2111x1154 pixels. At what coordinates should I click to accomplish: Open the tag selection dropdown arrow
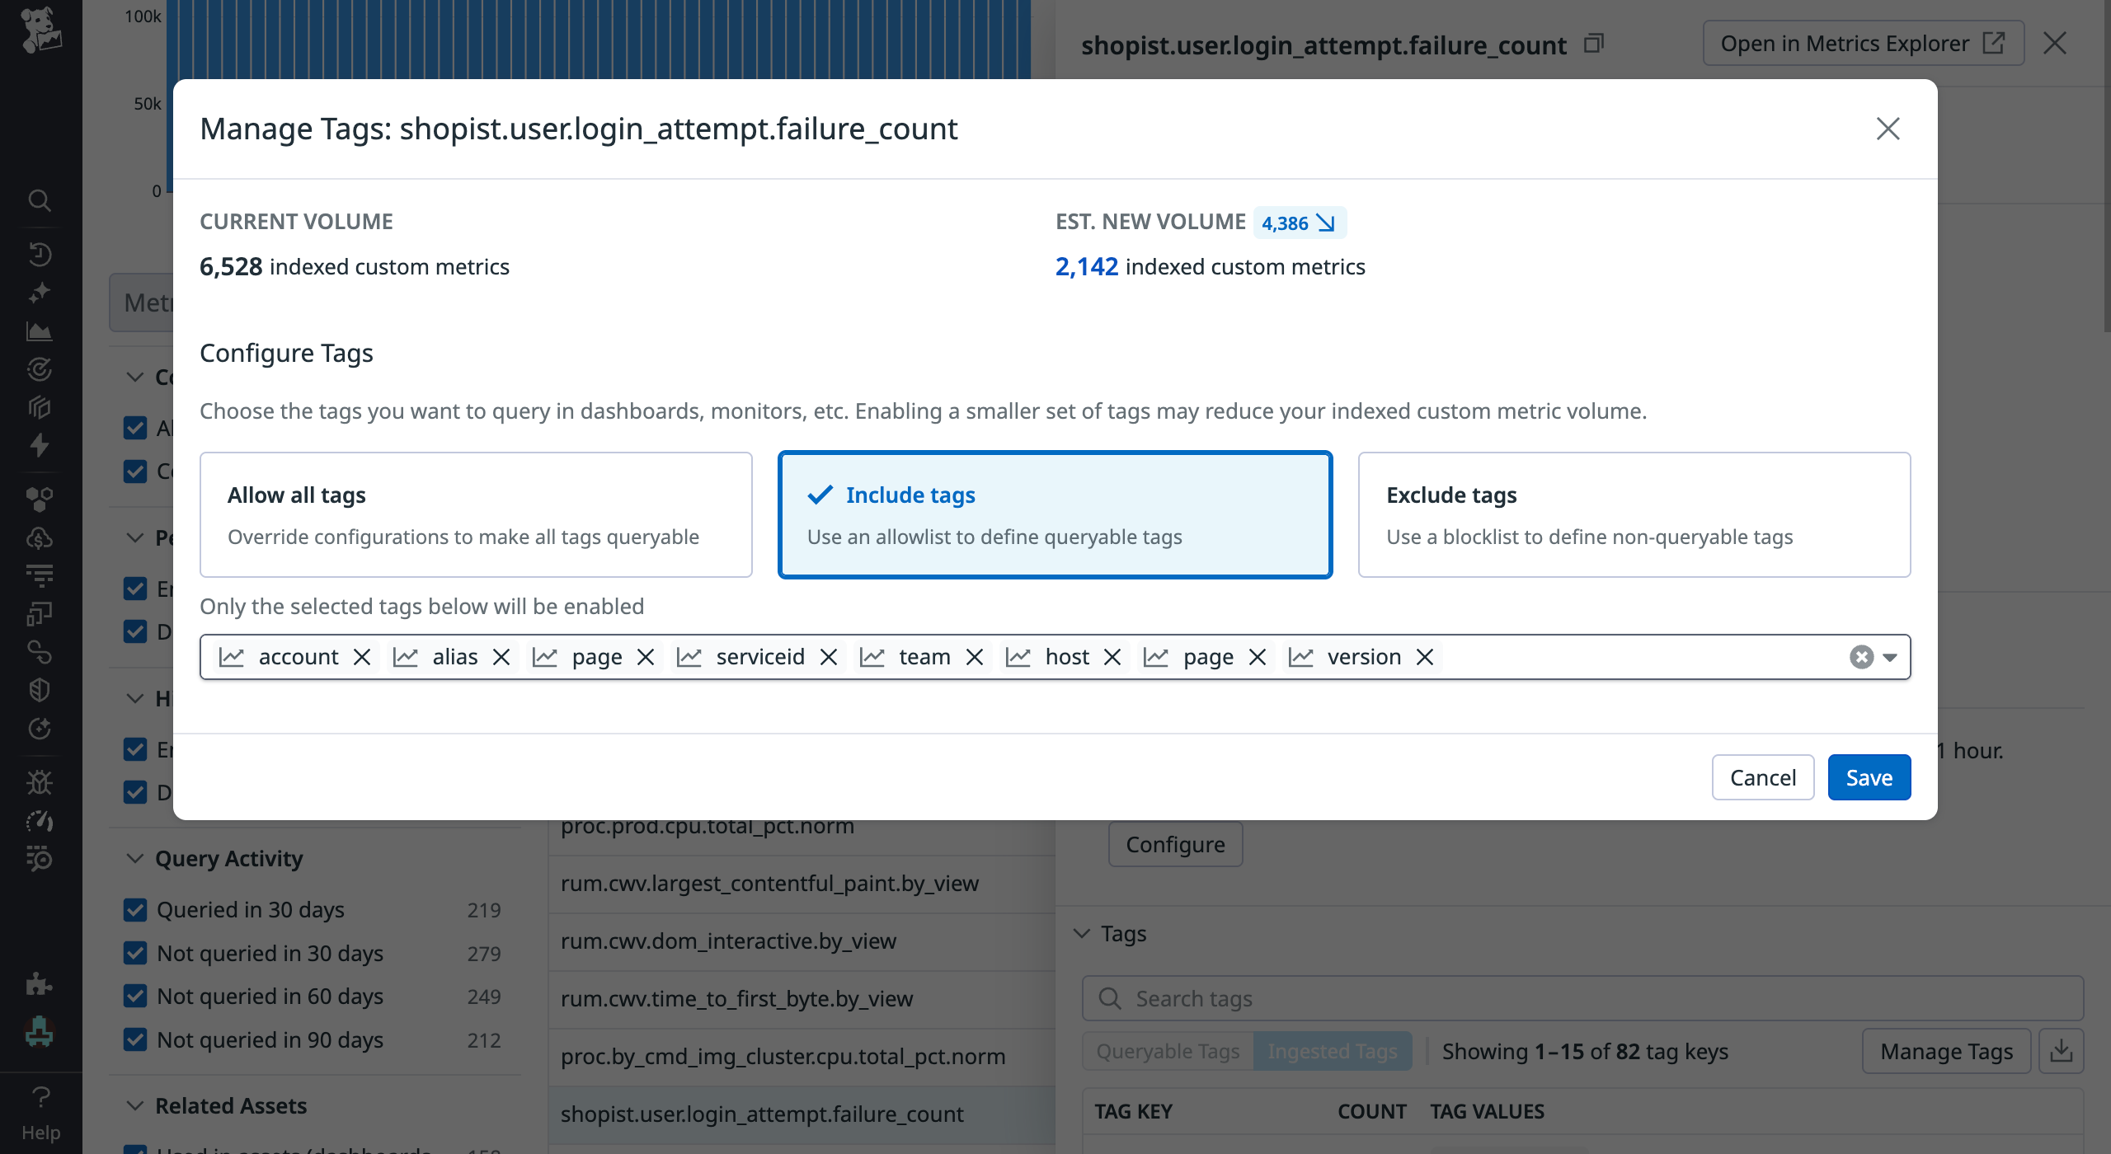point(1889,657)
